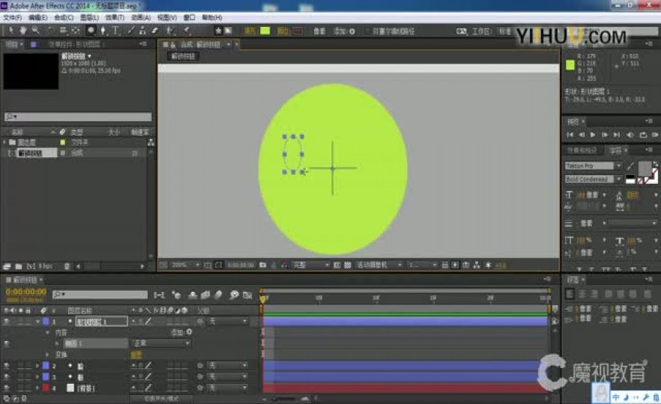Hide layer 2 with its eye icon
Screen dimensions: 661x404
(x=6, y=366)
